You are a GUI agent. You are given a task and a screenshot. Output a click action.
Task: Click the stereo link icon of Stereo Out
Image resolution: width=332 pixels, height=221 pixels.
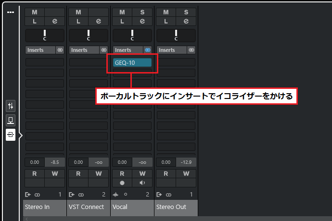168,195
